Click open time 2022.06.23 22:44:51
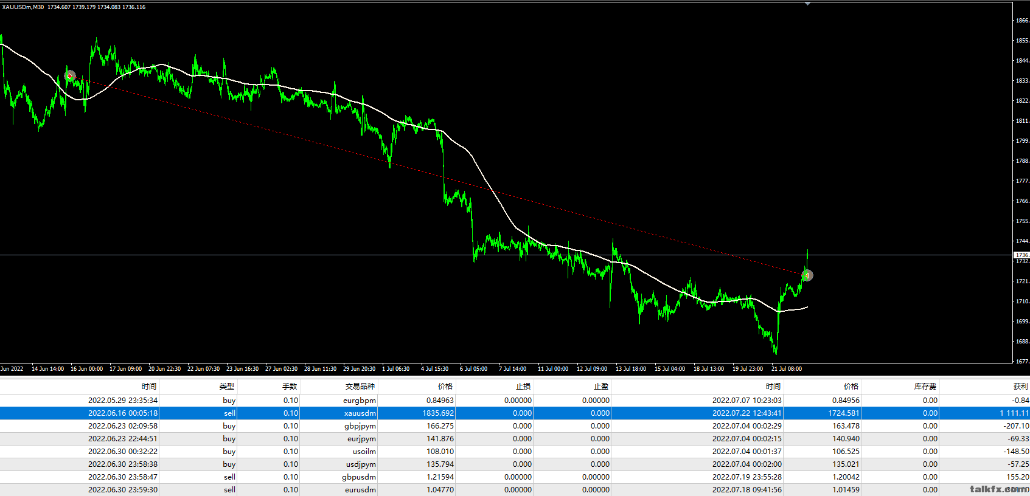This screenshot has width=1030, height=496. [123, 439]
